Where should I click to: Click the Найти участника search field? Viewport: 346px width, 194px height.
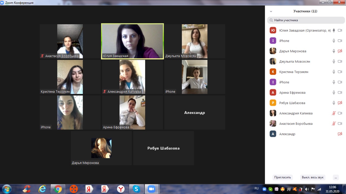tap(306, 20)
